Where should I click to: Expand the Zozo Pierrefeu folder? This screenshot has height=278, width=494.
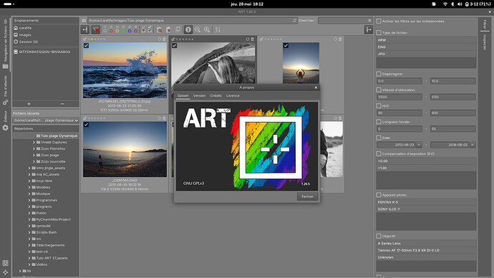click(x=34, y=149)
